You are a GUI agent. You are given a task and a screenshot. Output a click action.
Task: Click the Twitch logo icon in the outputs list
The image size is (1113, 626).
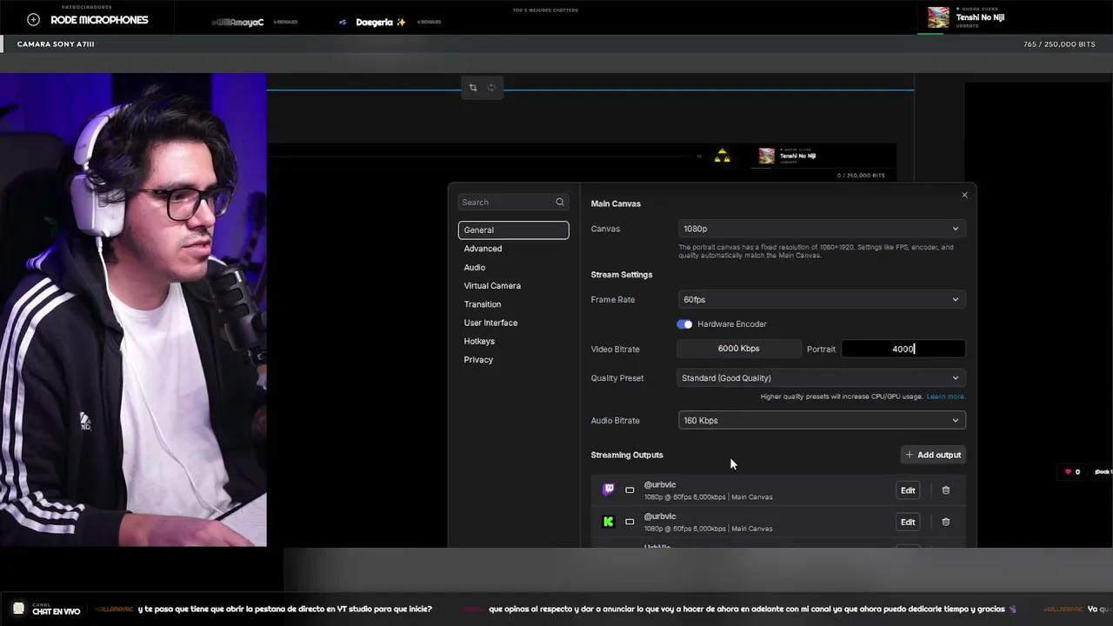click(609, 490)
